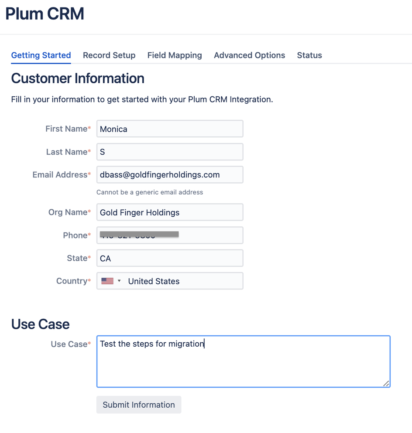This screenshot has height=433, width=412.
Task: Click inside the Use Case text area
Action: pyautogui.click(x=243, y=361)
